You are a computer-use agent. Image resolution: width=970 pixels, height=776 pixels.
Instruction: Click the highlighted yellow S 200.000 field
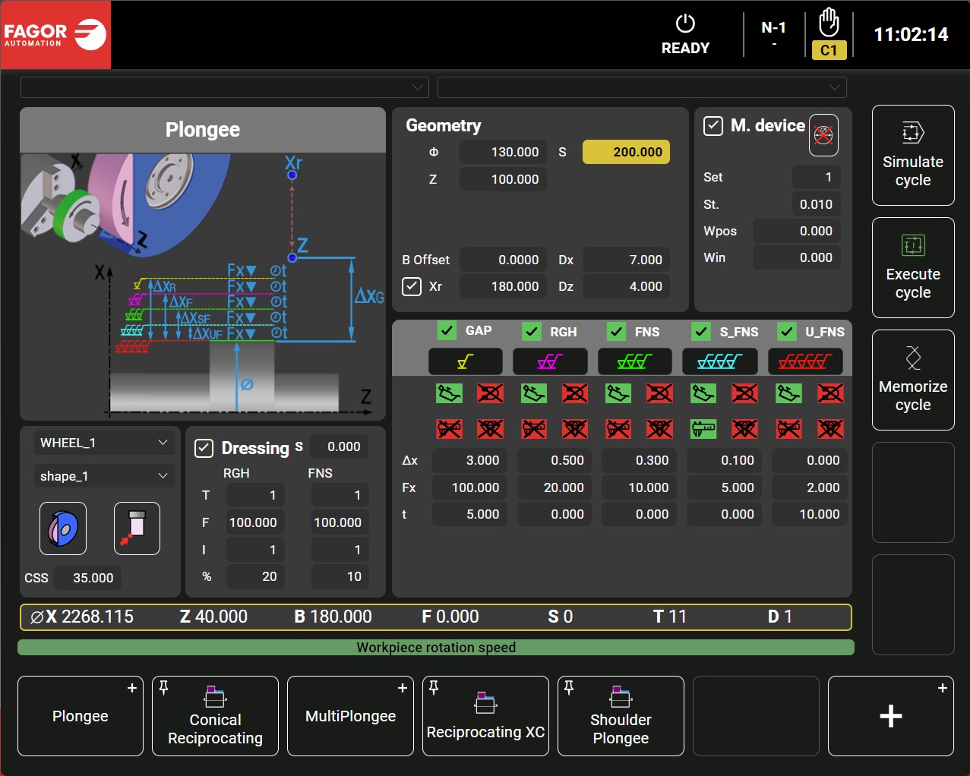pos(626,152)
